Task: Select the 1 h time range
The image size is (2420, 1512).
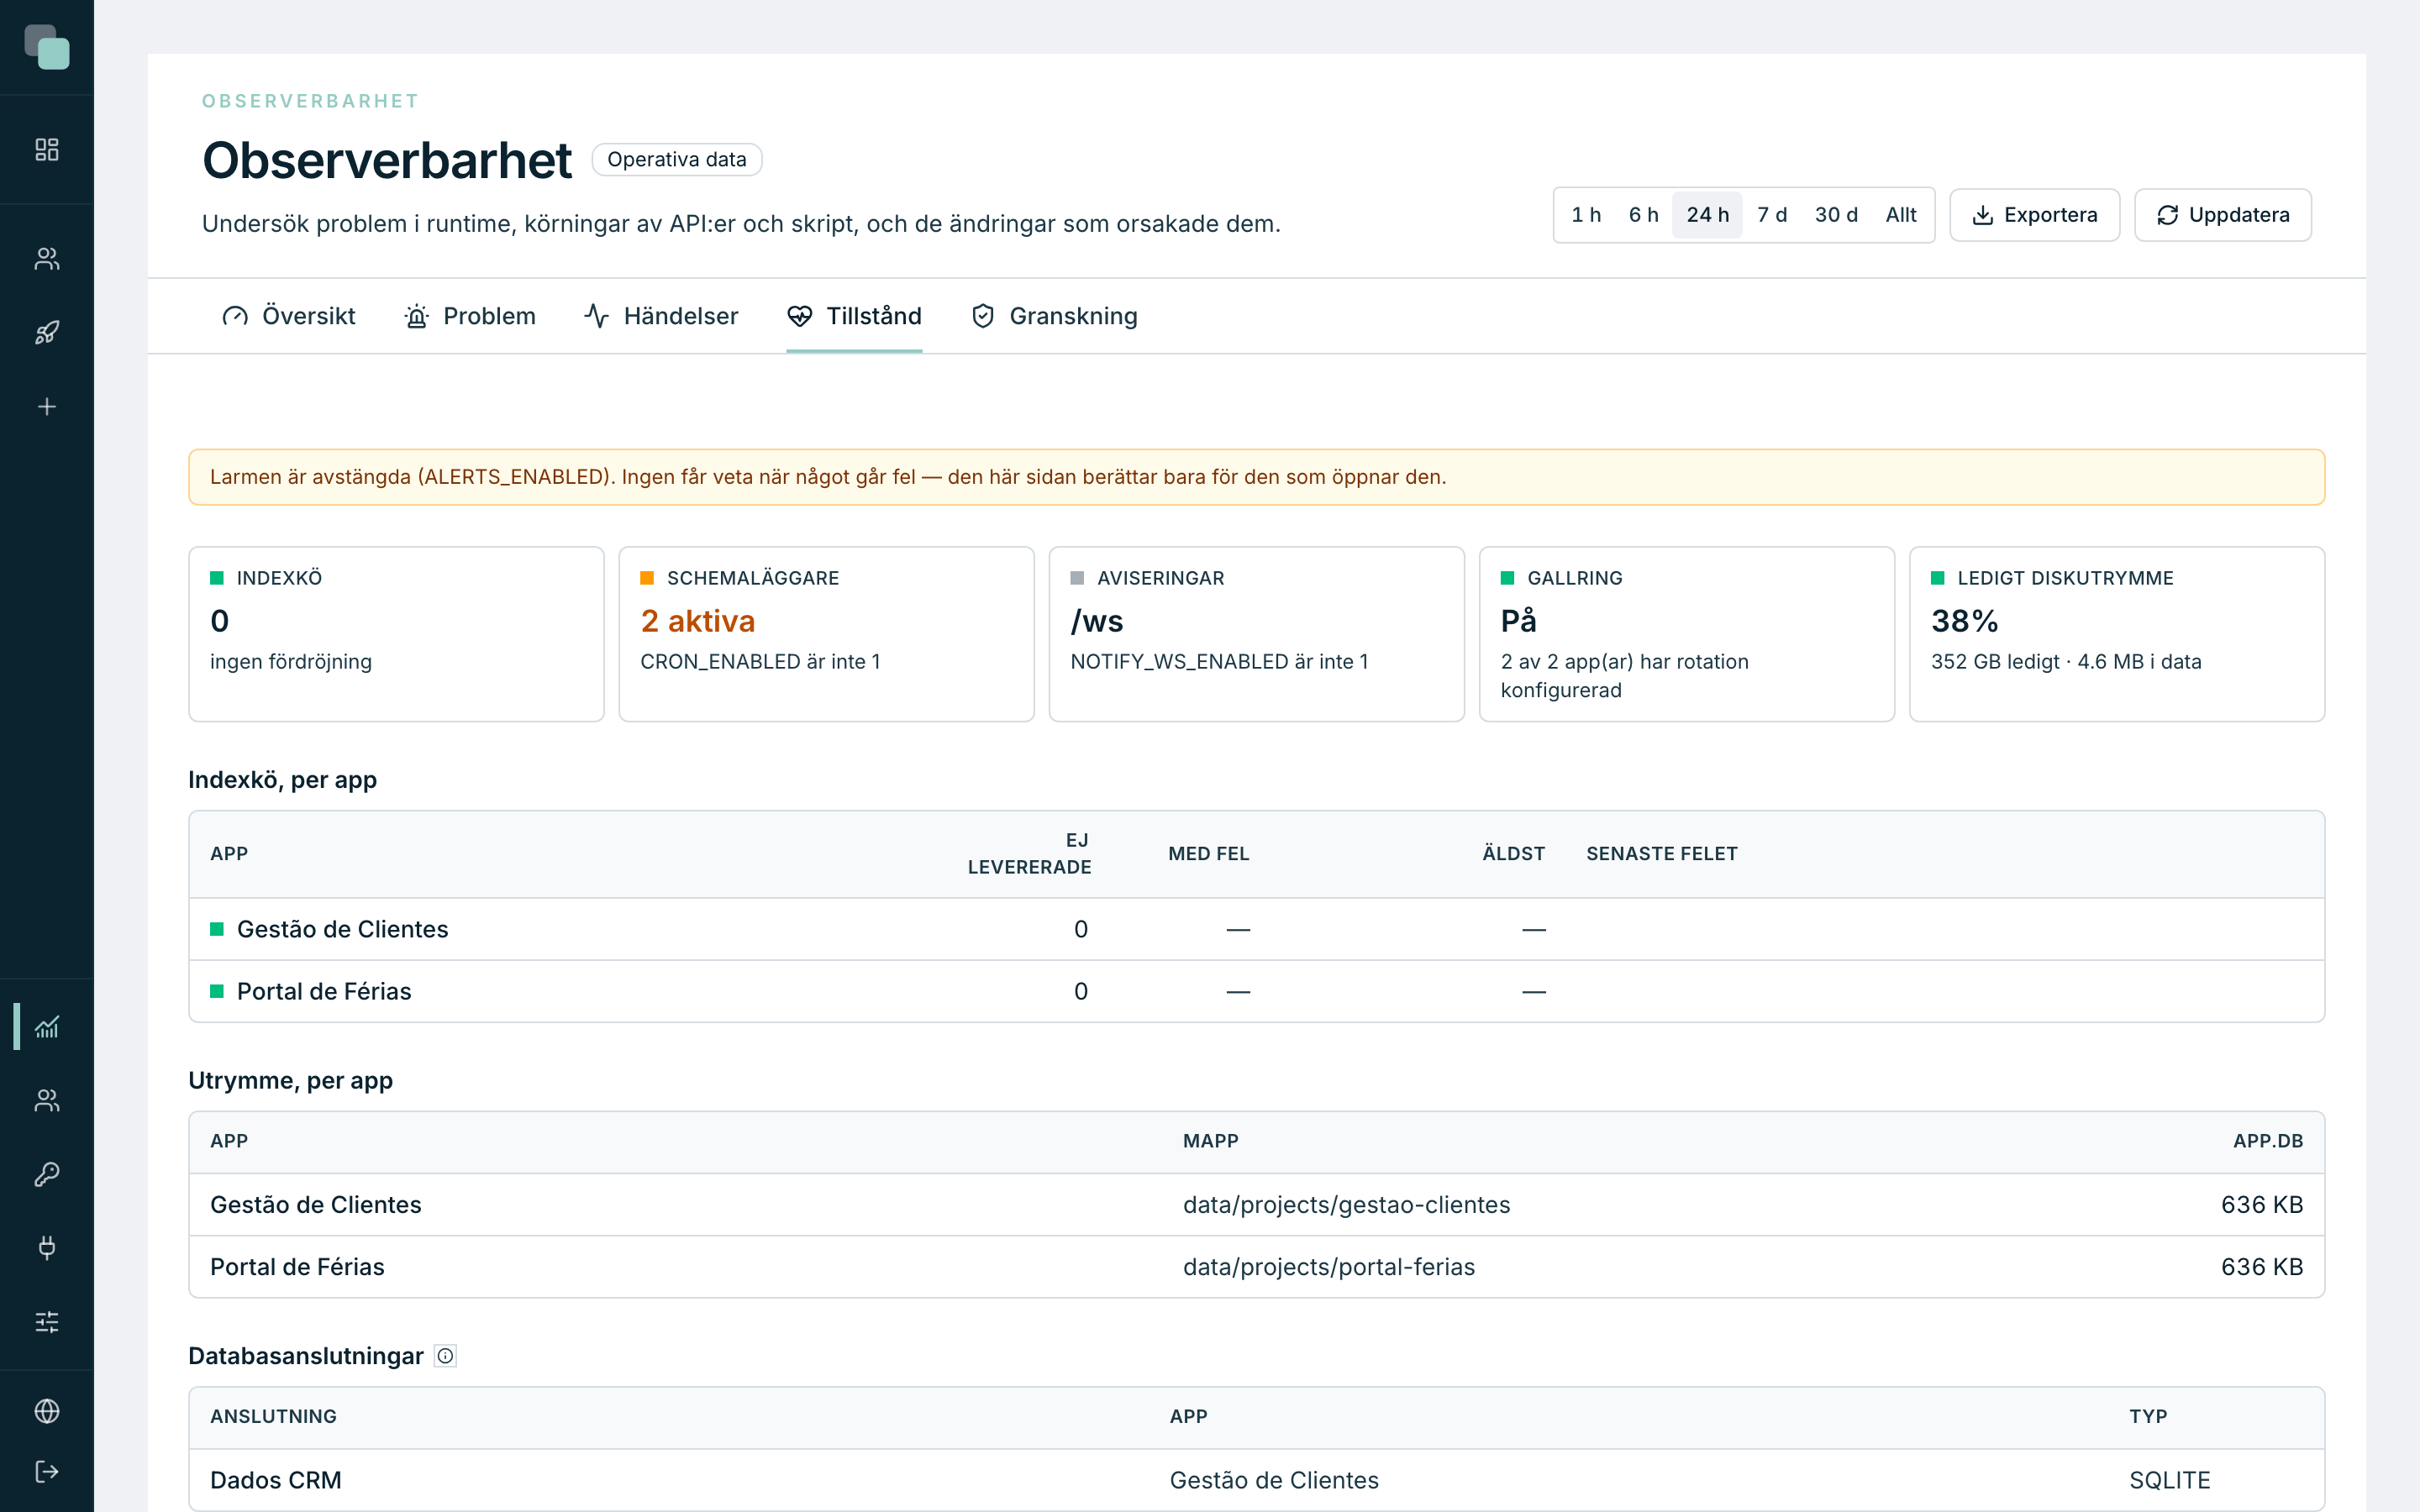Action: (1586, 215)
